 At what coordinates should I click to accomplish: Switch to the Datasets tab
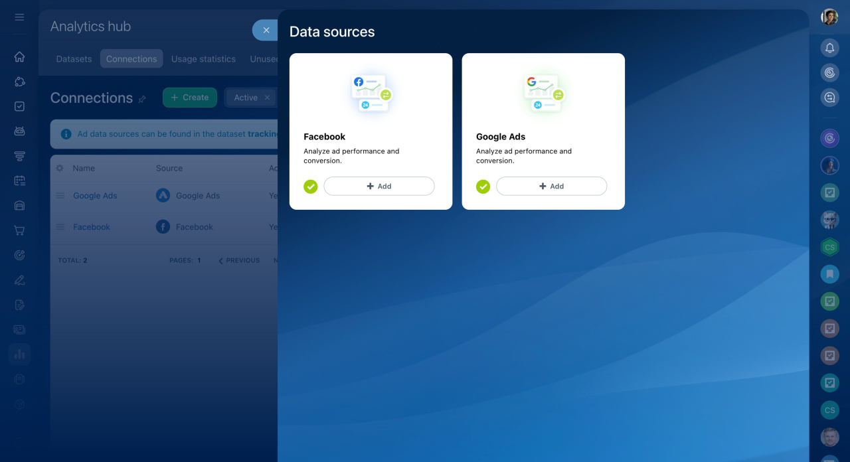point(74,59)
